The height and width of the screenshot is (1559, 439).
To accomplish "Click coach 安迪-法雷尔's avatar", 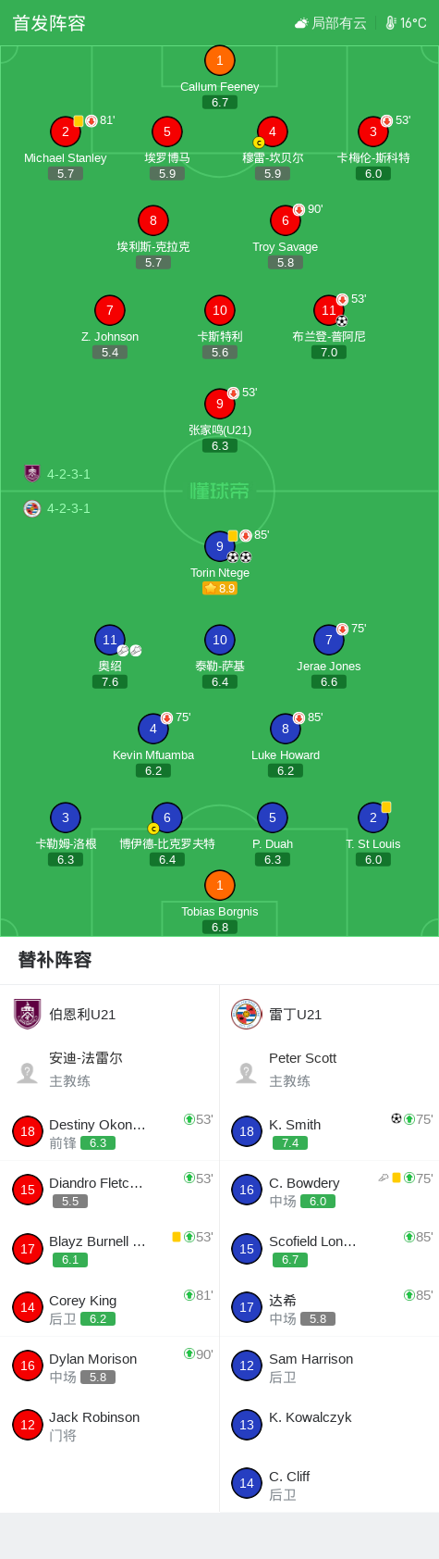I will [28, 1073].
